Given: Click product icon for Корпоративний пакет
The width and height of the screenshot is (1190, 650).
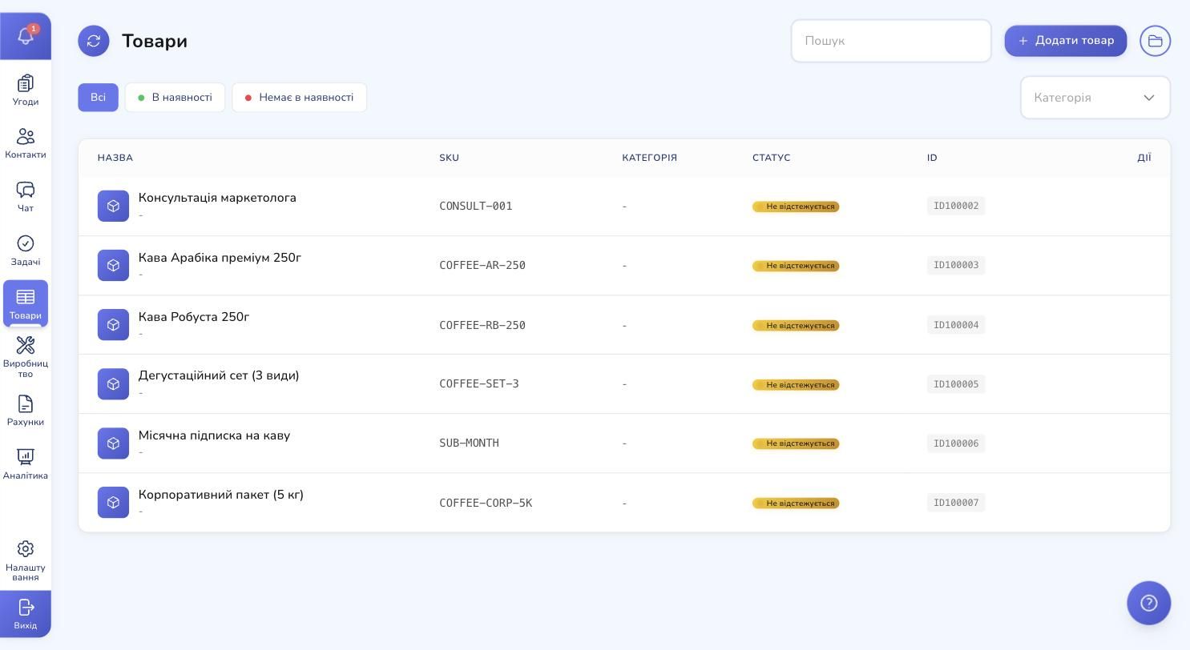Looking at the screenshot, I should point(113,502).
